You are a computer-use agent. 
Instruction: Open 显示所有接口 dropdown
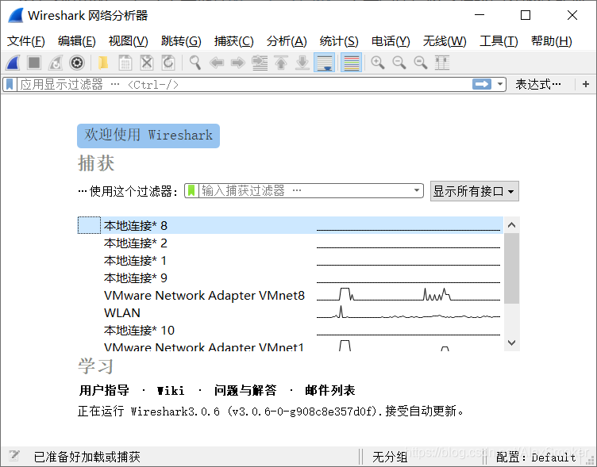[475, 191]
